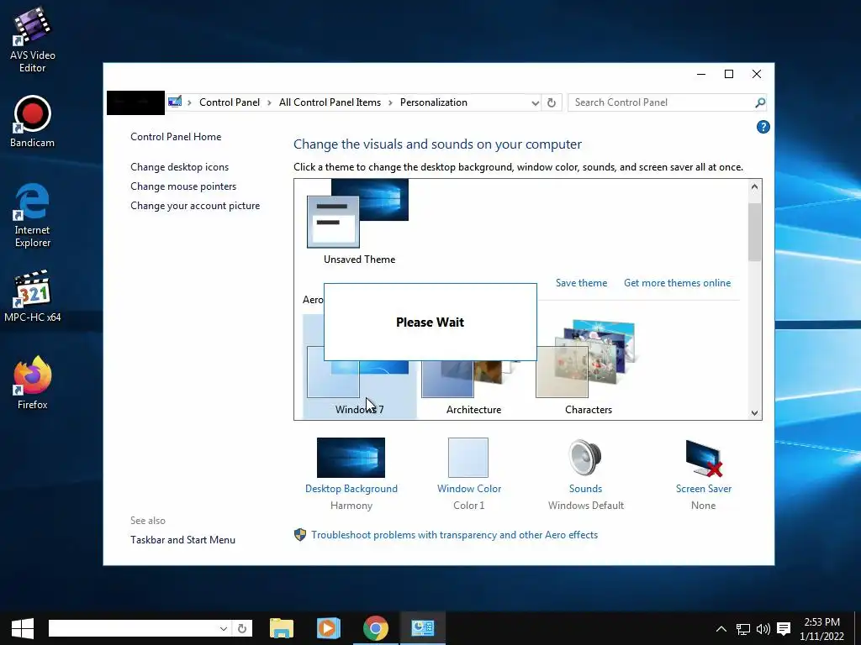This screenshot has width=861, height=645.
Task: Open the media player taskbar icon
Action: pyautogui.click(x=329, y=628)
